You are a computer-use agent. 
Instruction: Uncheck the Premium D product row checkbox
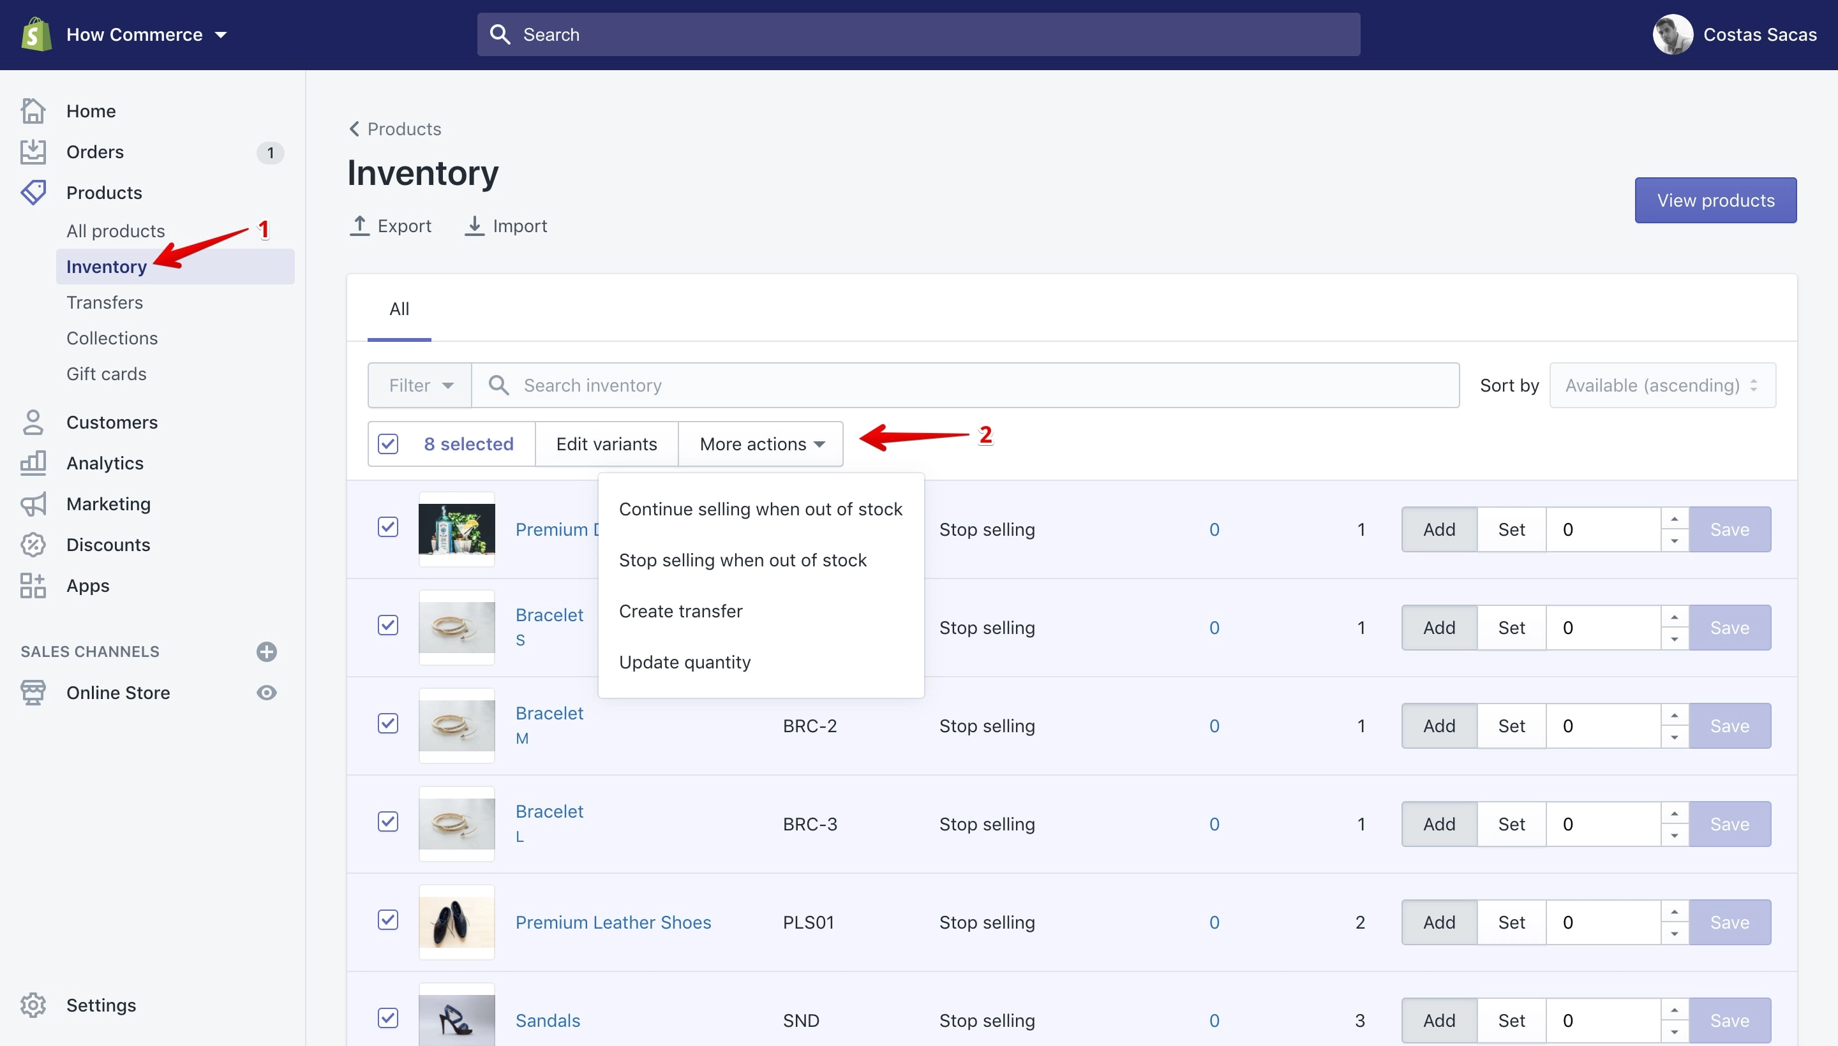pyautogui.click(x=388, y=527)
